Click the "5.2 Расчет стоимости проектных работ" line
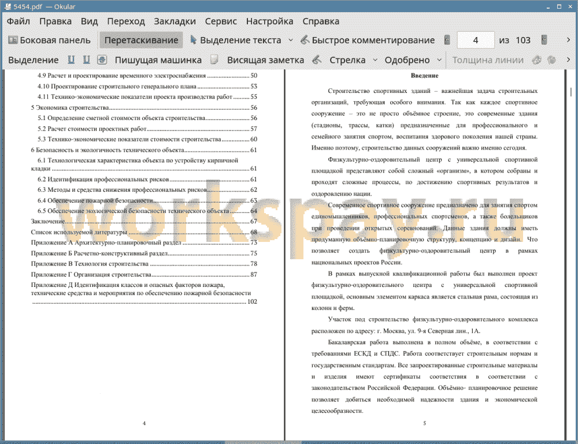Viewport: 578px width, 444px height. pyautogui.click(x=147, y=129)
